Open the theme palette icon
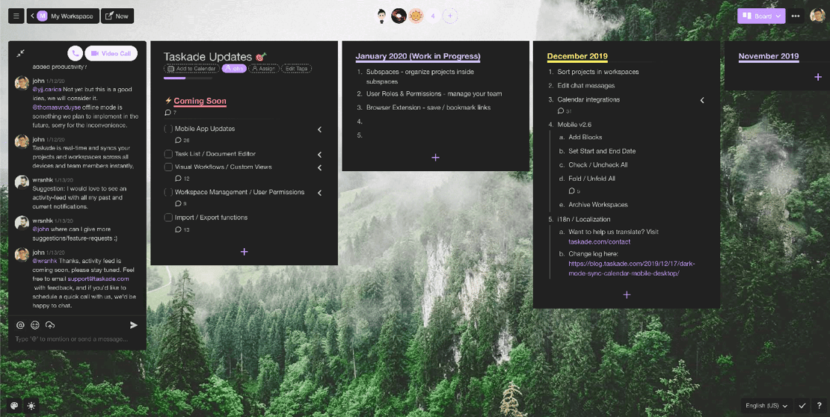 coord(14,406)
